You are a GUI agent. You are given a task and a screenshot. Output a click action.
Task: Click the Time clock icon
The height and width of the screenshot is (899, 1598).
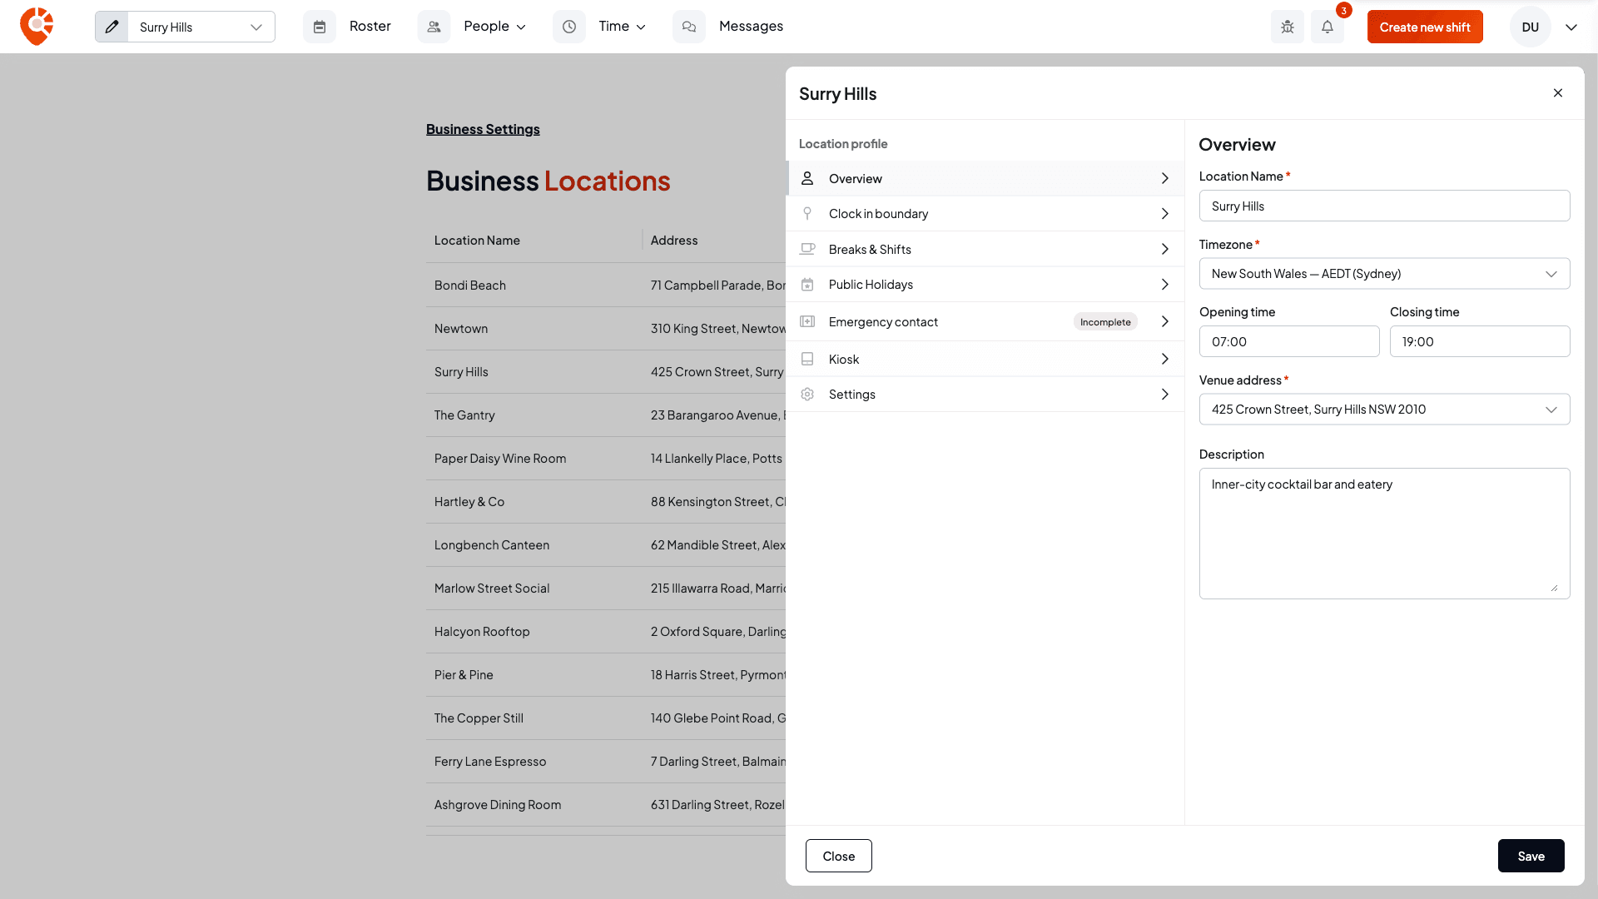[569, 27]
